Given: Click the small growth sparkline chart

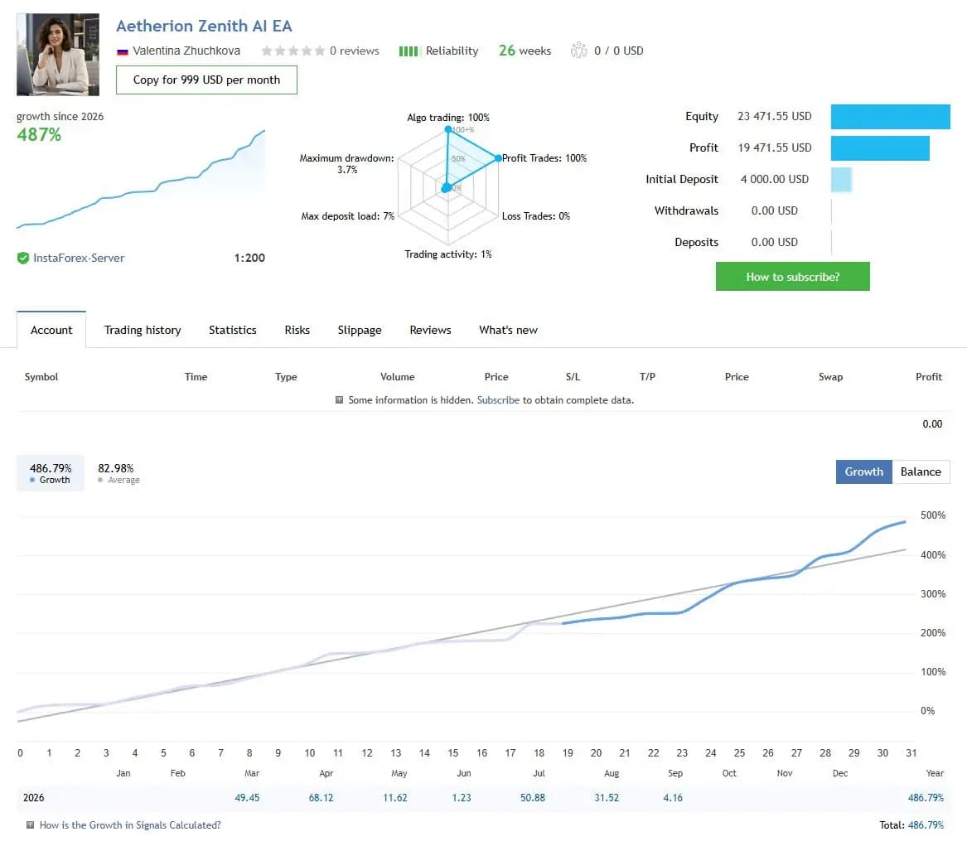Looking at the screenshot, I should (141, 179).
